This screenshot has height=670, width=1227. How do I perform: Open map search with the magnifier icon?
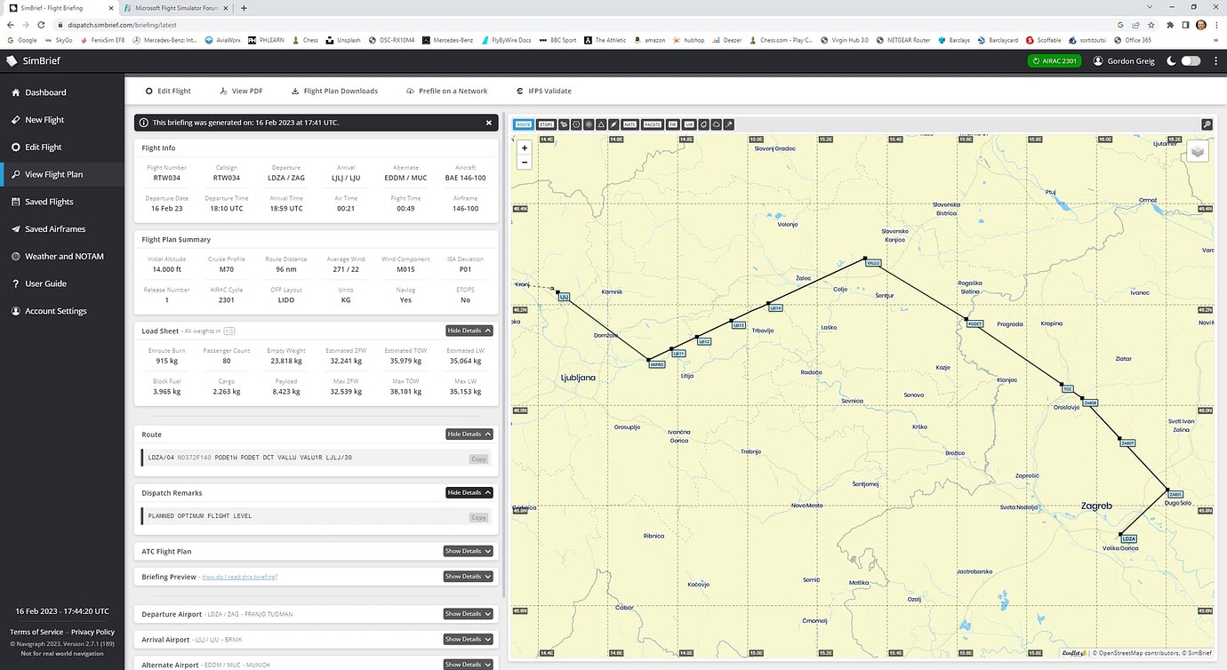pos(1207,124)
